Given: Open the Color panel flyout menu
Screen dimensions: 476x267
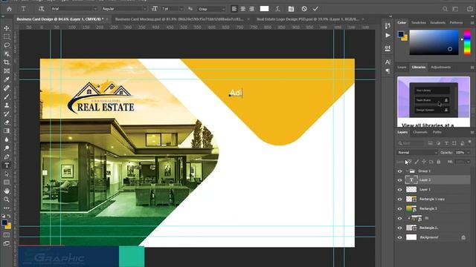Looking at the screenshot, I should point(472,23).
